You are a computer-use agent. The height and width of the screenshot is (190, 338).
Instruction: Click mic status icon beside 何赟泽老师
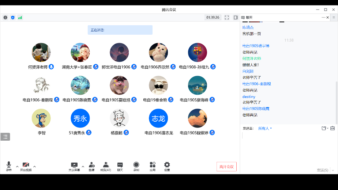[51, 67]
